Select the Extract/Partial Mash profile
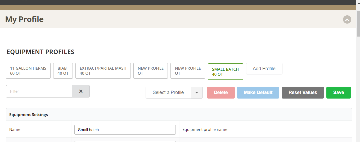Image resolution: width=360 pixels, height=142 pixels. (103, 71)
